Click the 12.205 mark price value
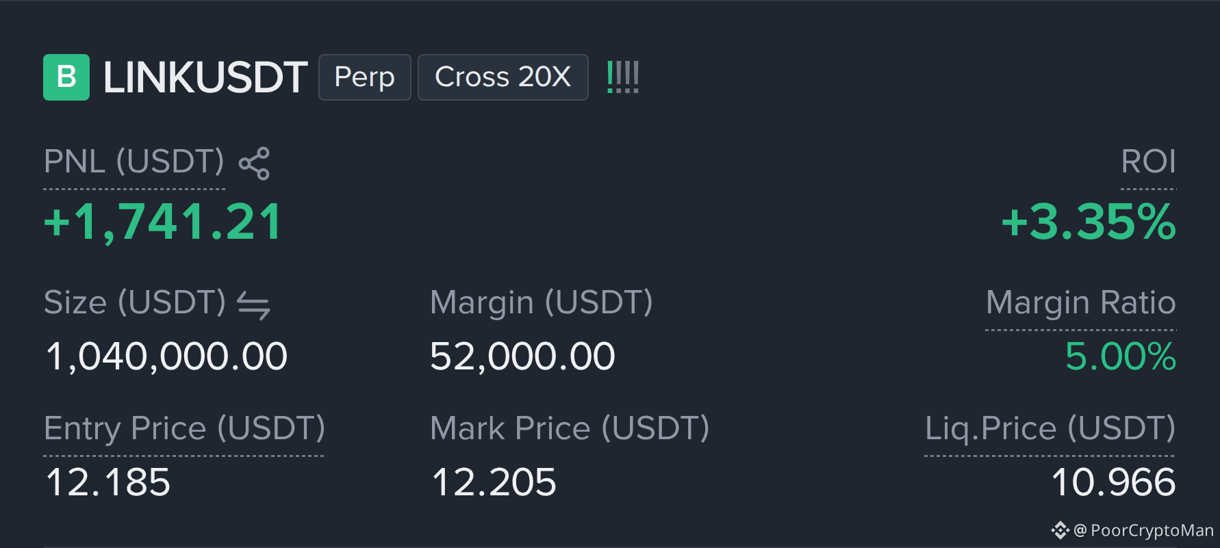Image resolution: width=1220 pixels, height=548 pixels. (x=494, y=482)
